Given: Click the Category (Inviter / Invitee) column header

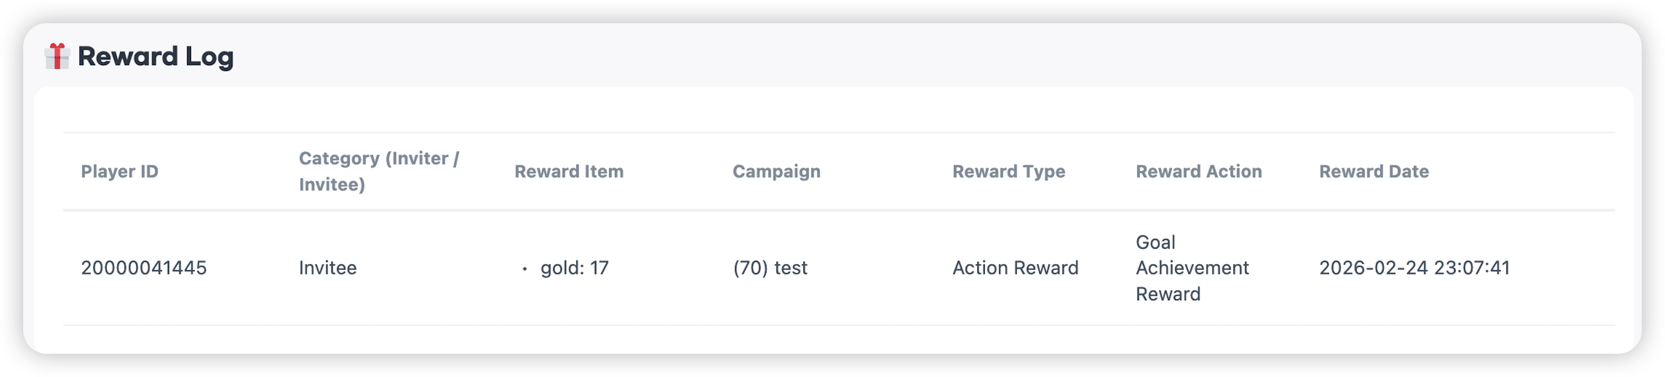Looking at the screenshot, I should 379,171.
